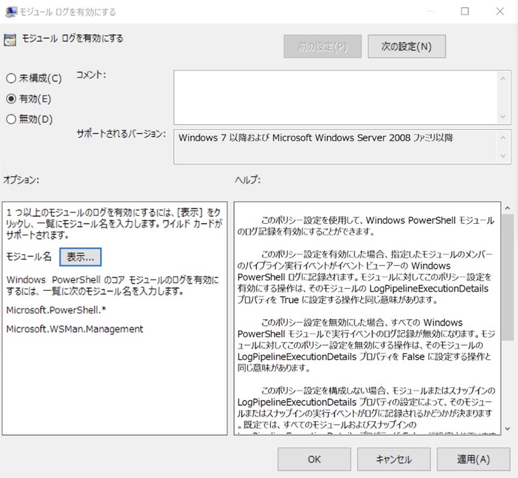The width and height of the screenshot is (518, 478).
Task: Click the help pane scroll-down arrow
Action: click(x=508, y=429)
